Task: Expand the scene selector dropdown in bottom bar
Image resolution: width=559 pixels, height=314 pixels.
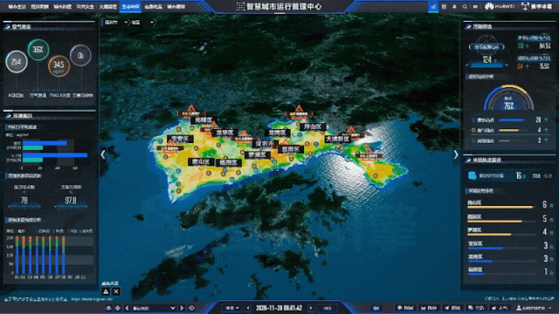Action: tap(154, 308)
